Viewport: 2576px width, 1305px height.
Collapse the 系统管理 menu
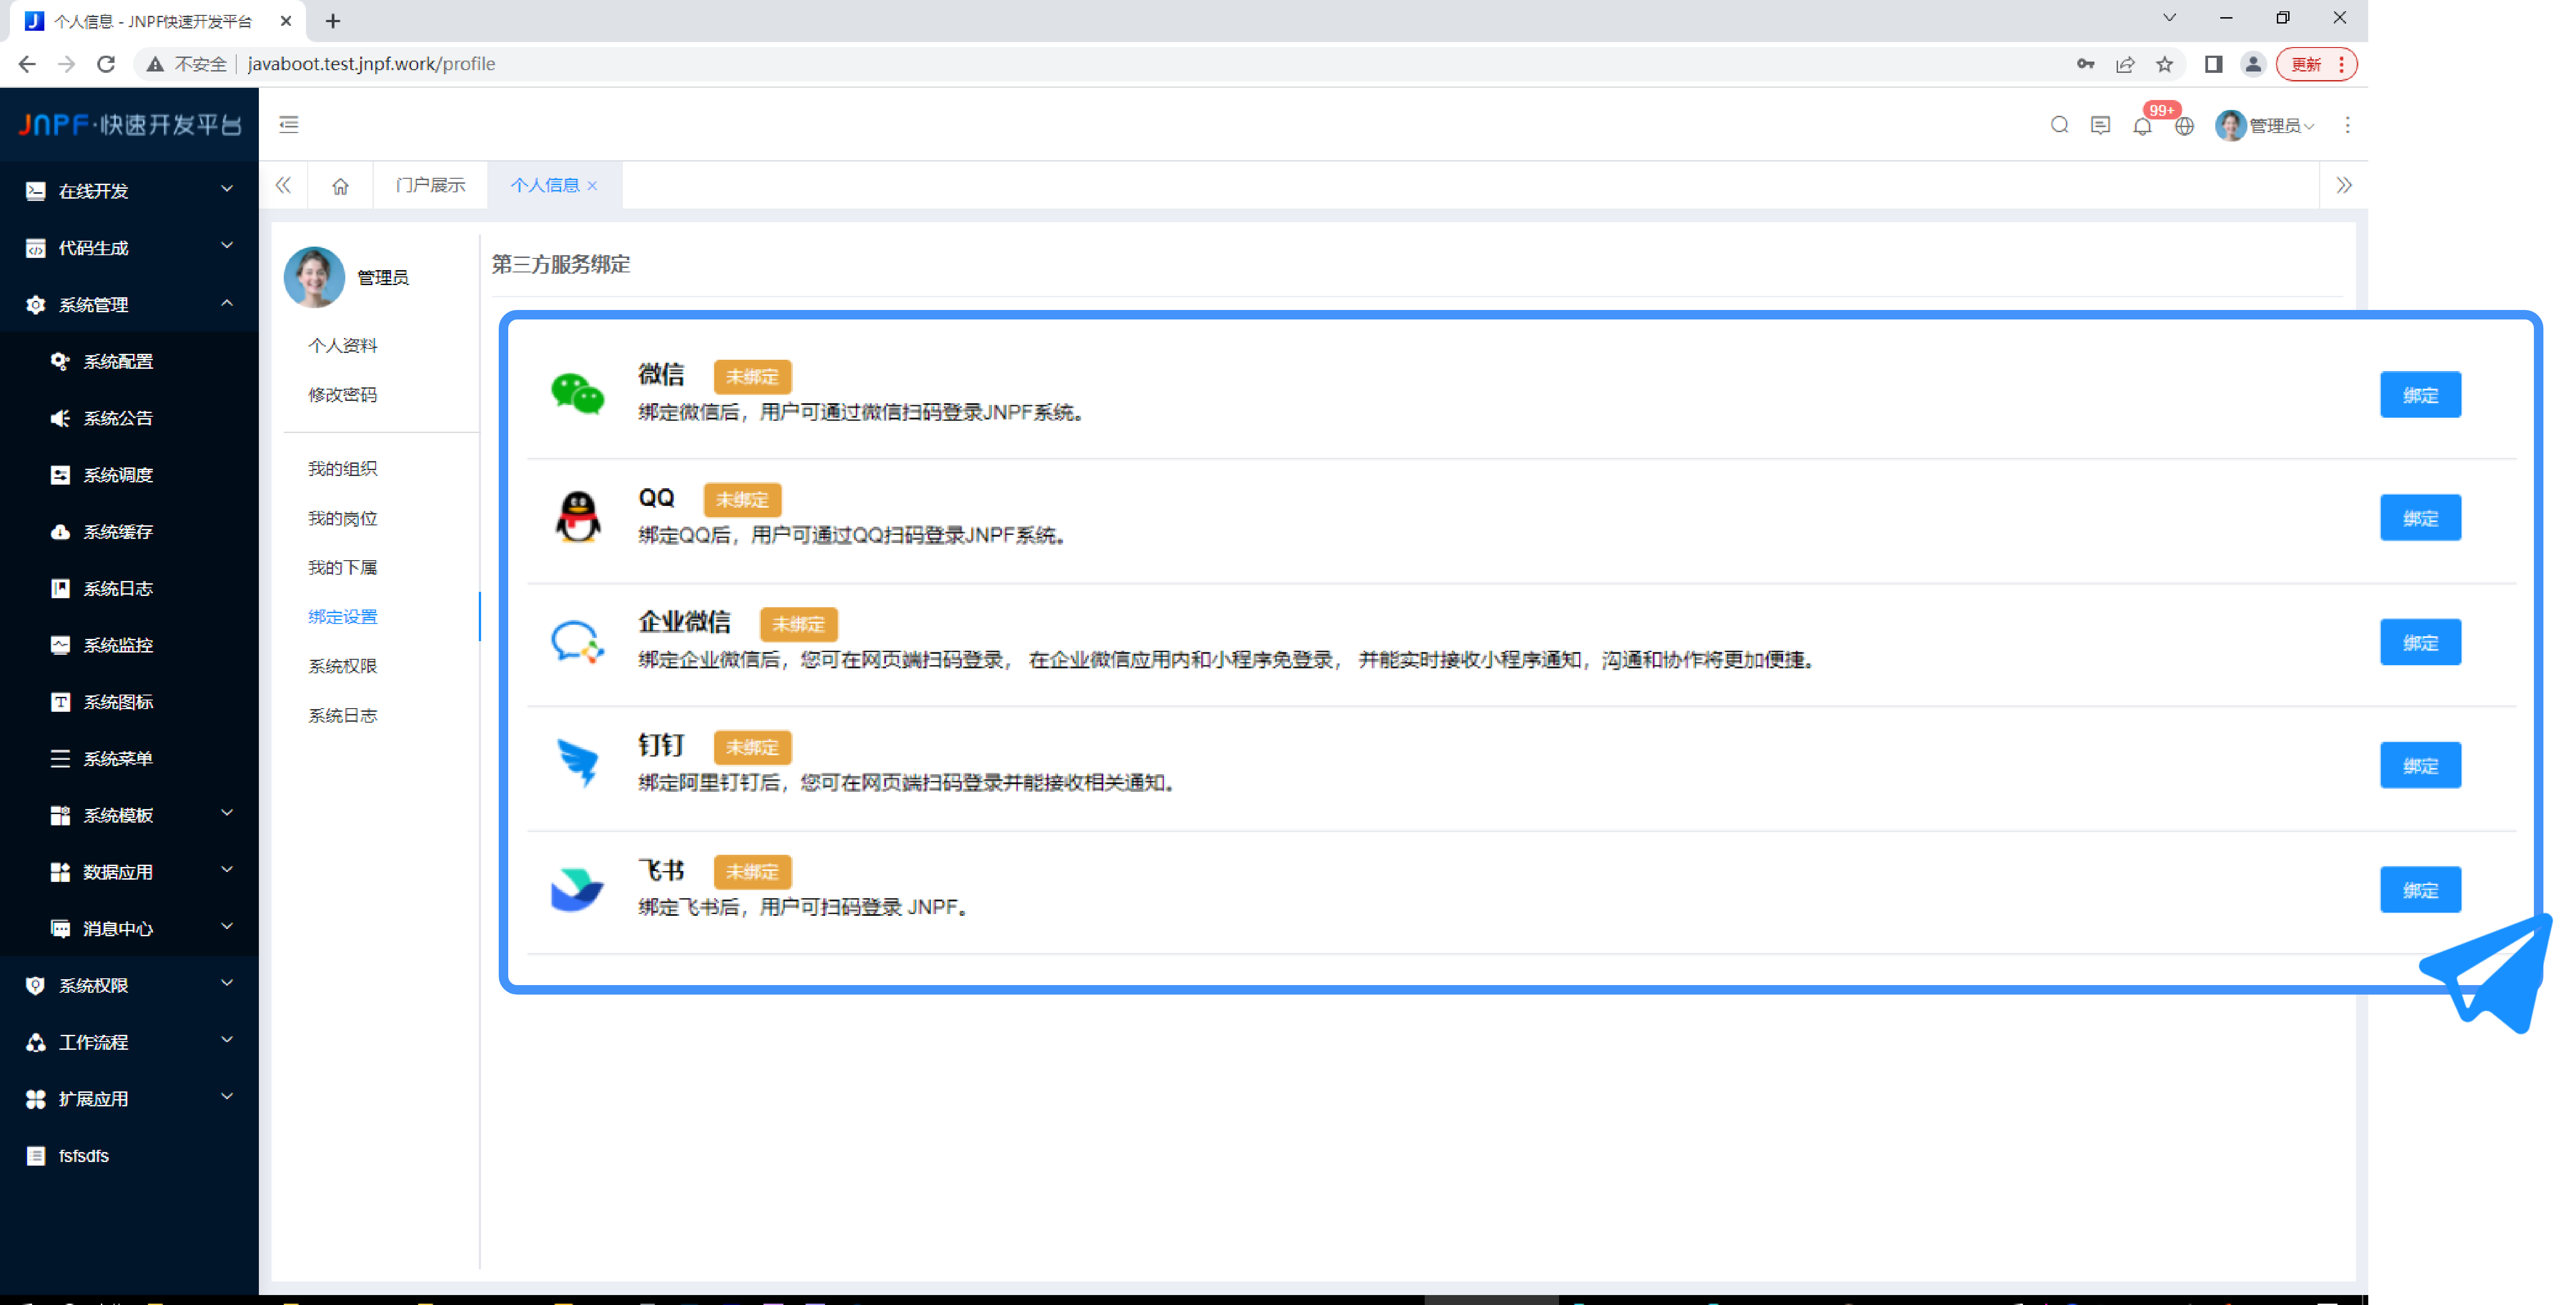[x=129, y=304]
